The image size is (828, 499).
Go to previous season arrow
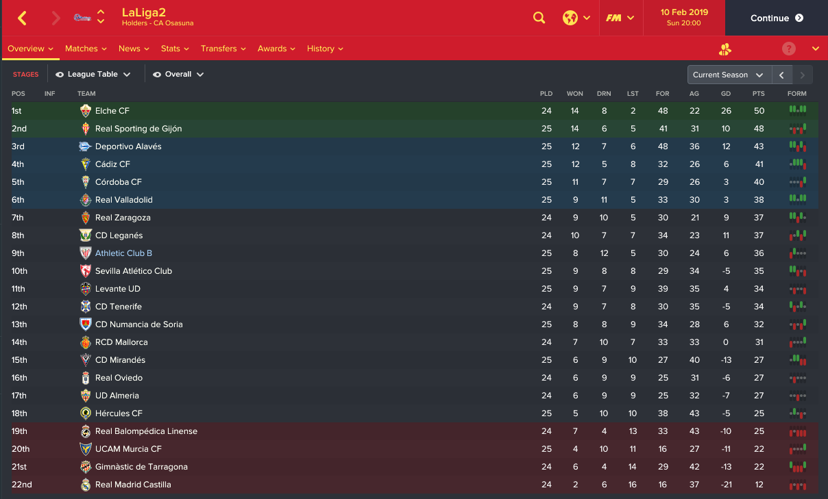(782, 75)
